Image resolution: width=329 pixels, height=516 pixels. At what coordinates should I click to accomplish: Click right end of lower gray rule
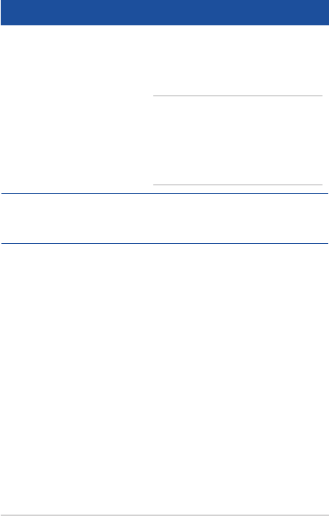321,185
